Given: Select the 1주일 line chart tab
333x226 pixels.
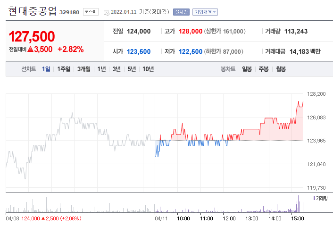Looking at the screenshot, I should pos(64,69).
